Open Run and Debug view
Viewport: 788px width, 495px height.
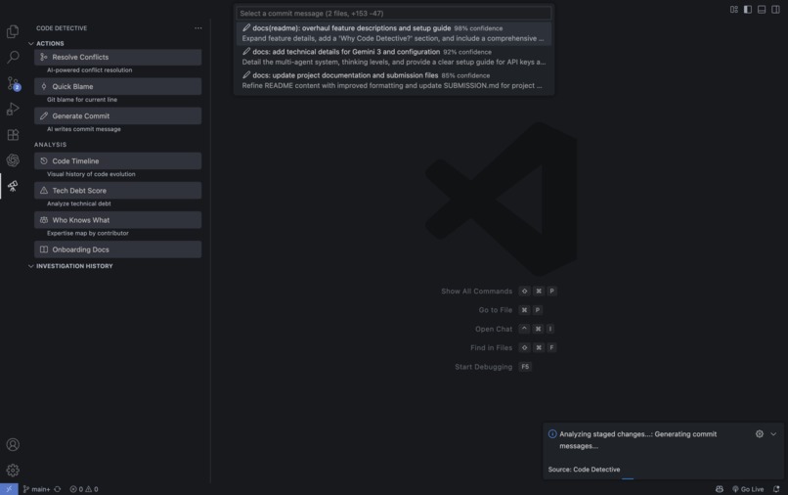[x=13, y=109]
